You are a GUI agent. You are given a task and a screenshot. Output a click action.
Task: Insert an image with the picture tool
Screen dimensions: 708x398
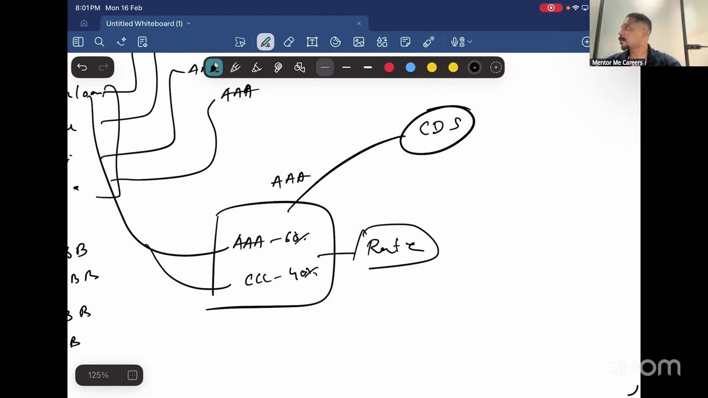pyautogui.click(x=359, y=42)
